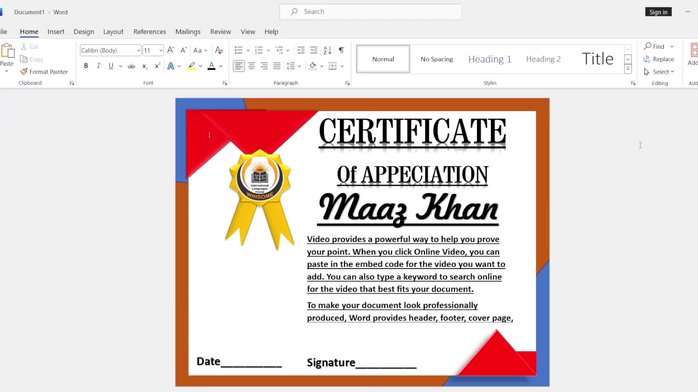Open the Calibri (Body) font name dropdown

tap(139, 50)
